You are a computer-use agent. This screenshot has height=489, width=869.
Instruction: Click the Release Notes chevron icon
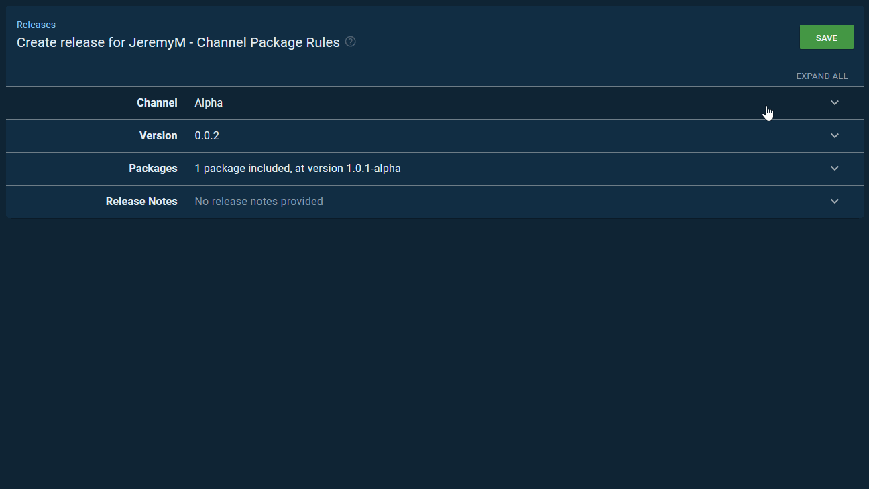[x=835, y=201]
